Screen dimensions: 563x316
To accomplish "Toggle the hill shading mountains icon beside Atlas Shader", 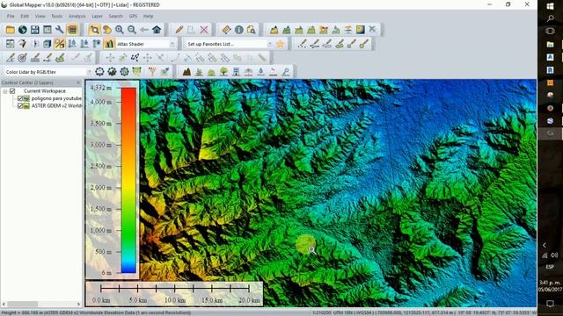I will [x=109, y=44].
